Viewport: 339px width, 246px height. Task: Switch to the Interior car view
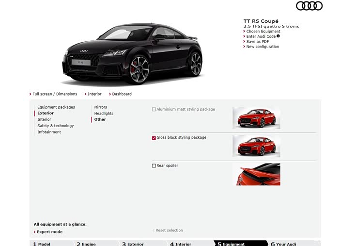[x=94, y=94]
